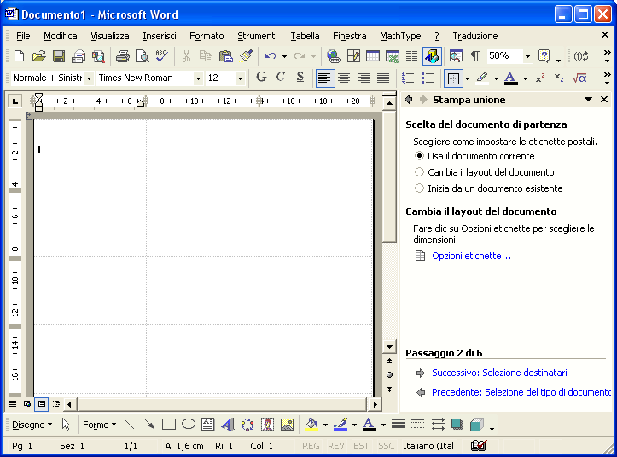
Task: Insert WordArt from Drawing toolbar
Action: [x=228, y=425]
